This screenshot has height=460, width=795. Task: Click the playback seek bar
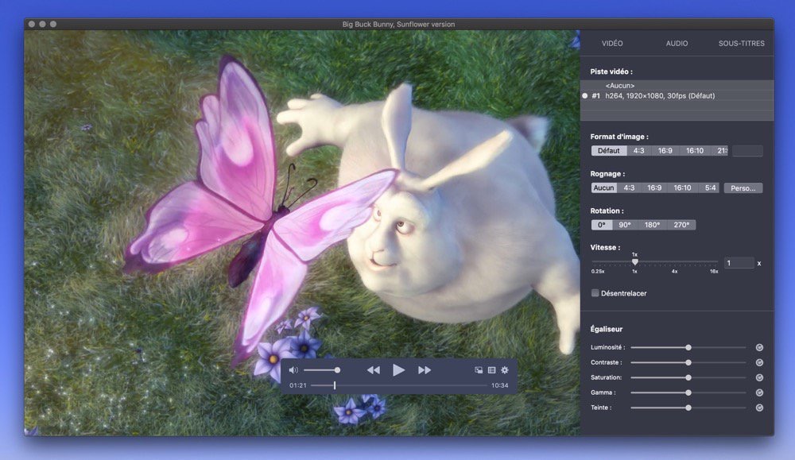tap(398, 385)
